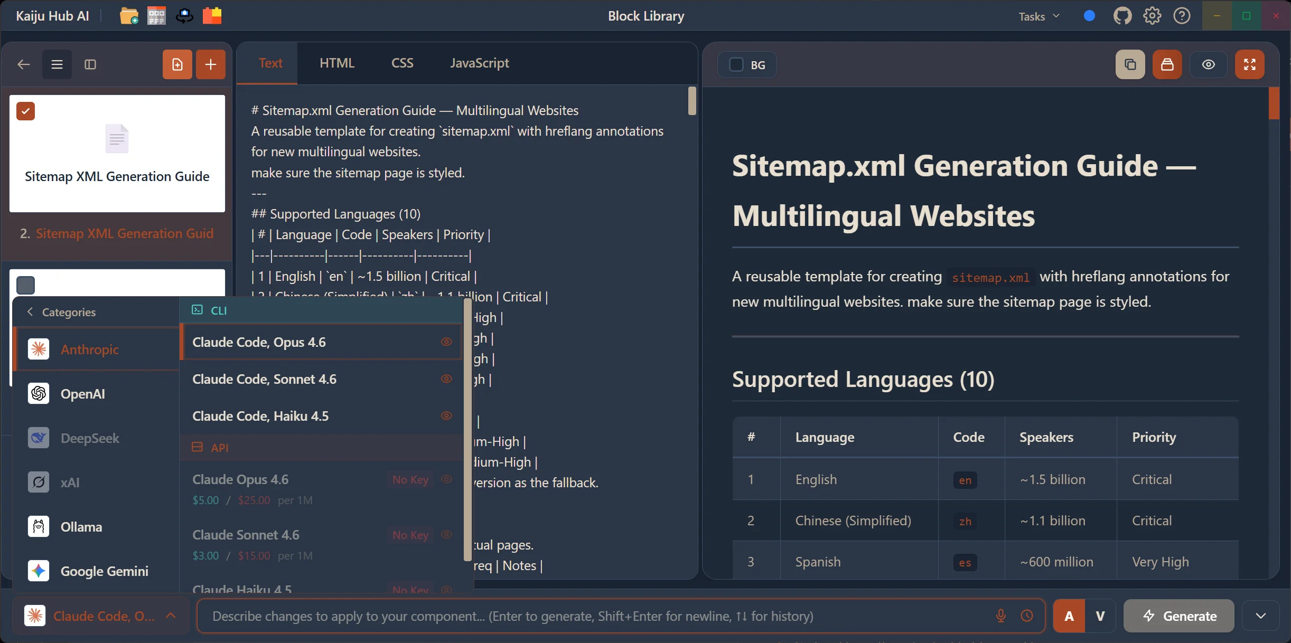1291x643 pixels.
Task: Uncheck the Sitemap XML Generation Guide card checkbox
Action: [25, 111]
